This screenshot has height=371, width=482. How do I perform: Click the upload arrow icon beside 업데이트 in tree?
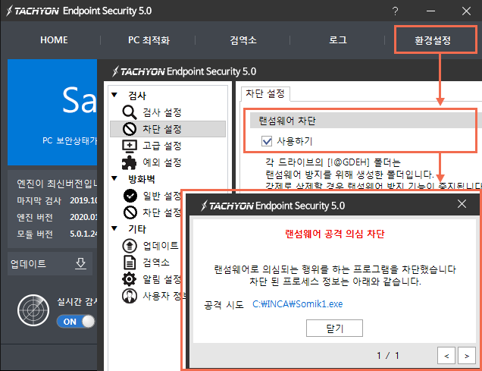130,246
